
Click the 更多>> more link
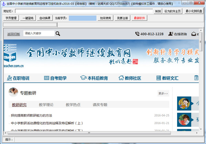pyautogui.click(x=163, y=93)
